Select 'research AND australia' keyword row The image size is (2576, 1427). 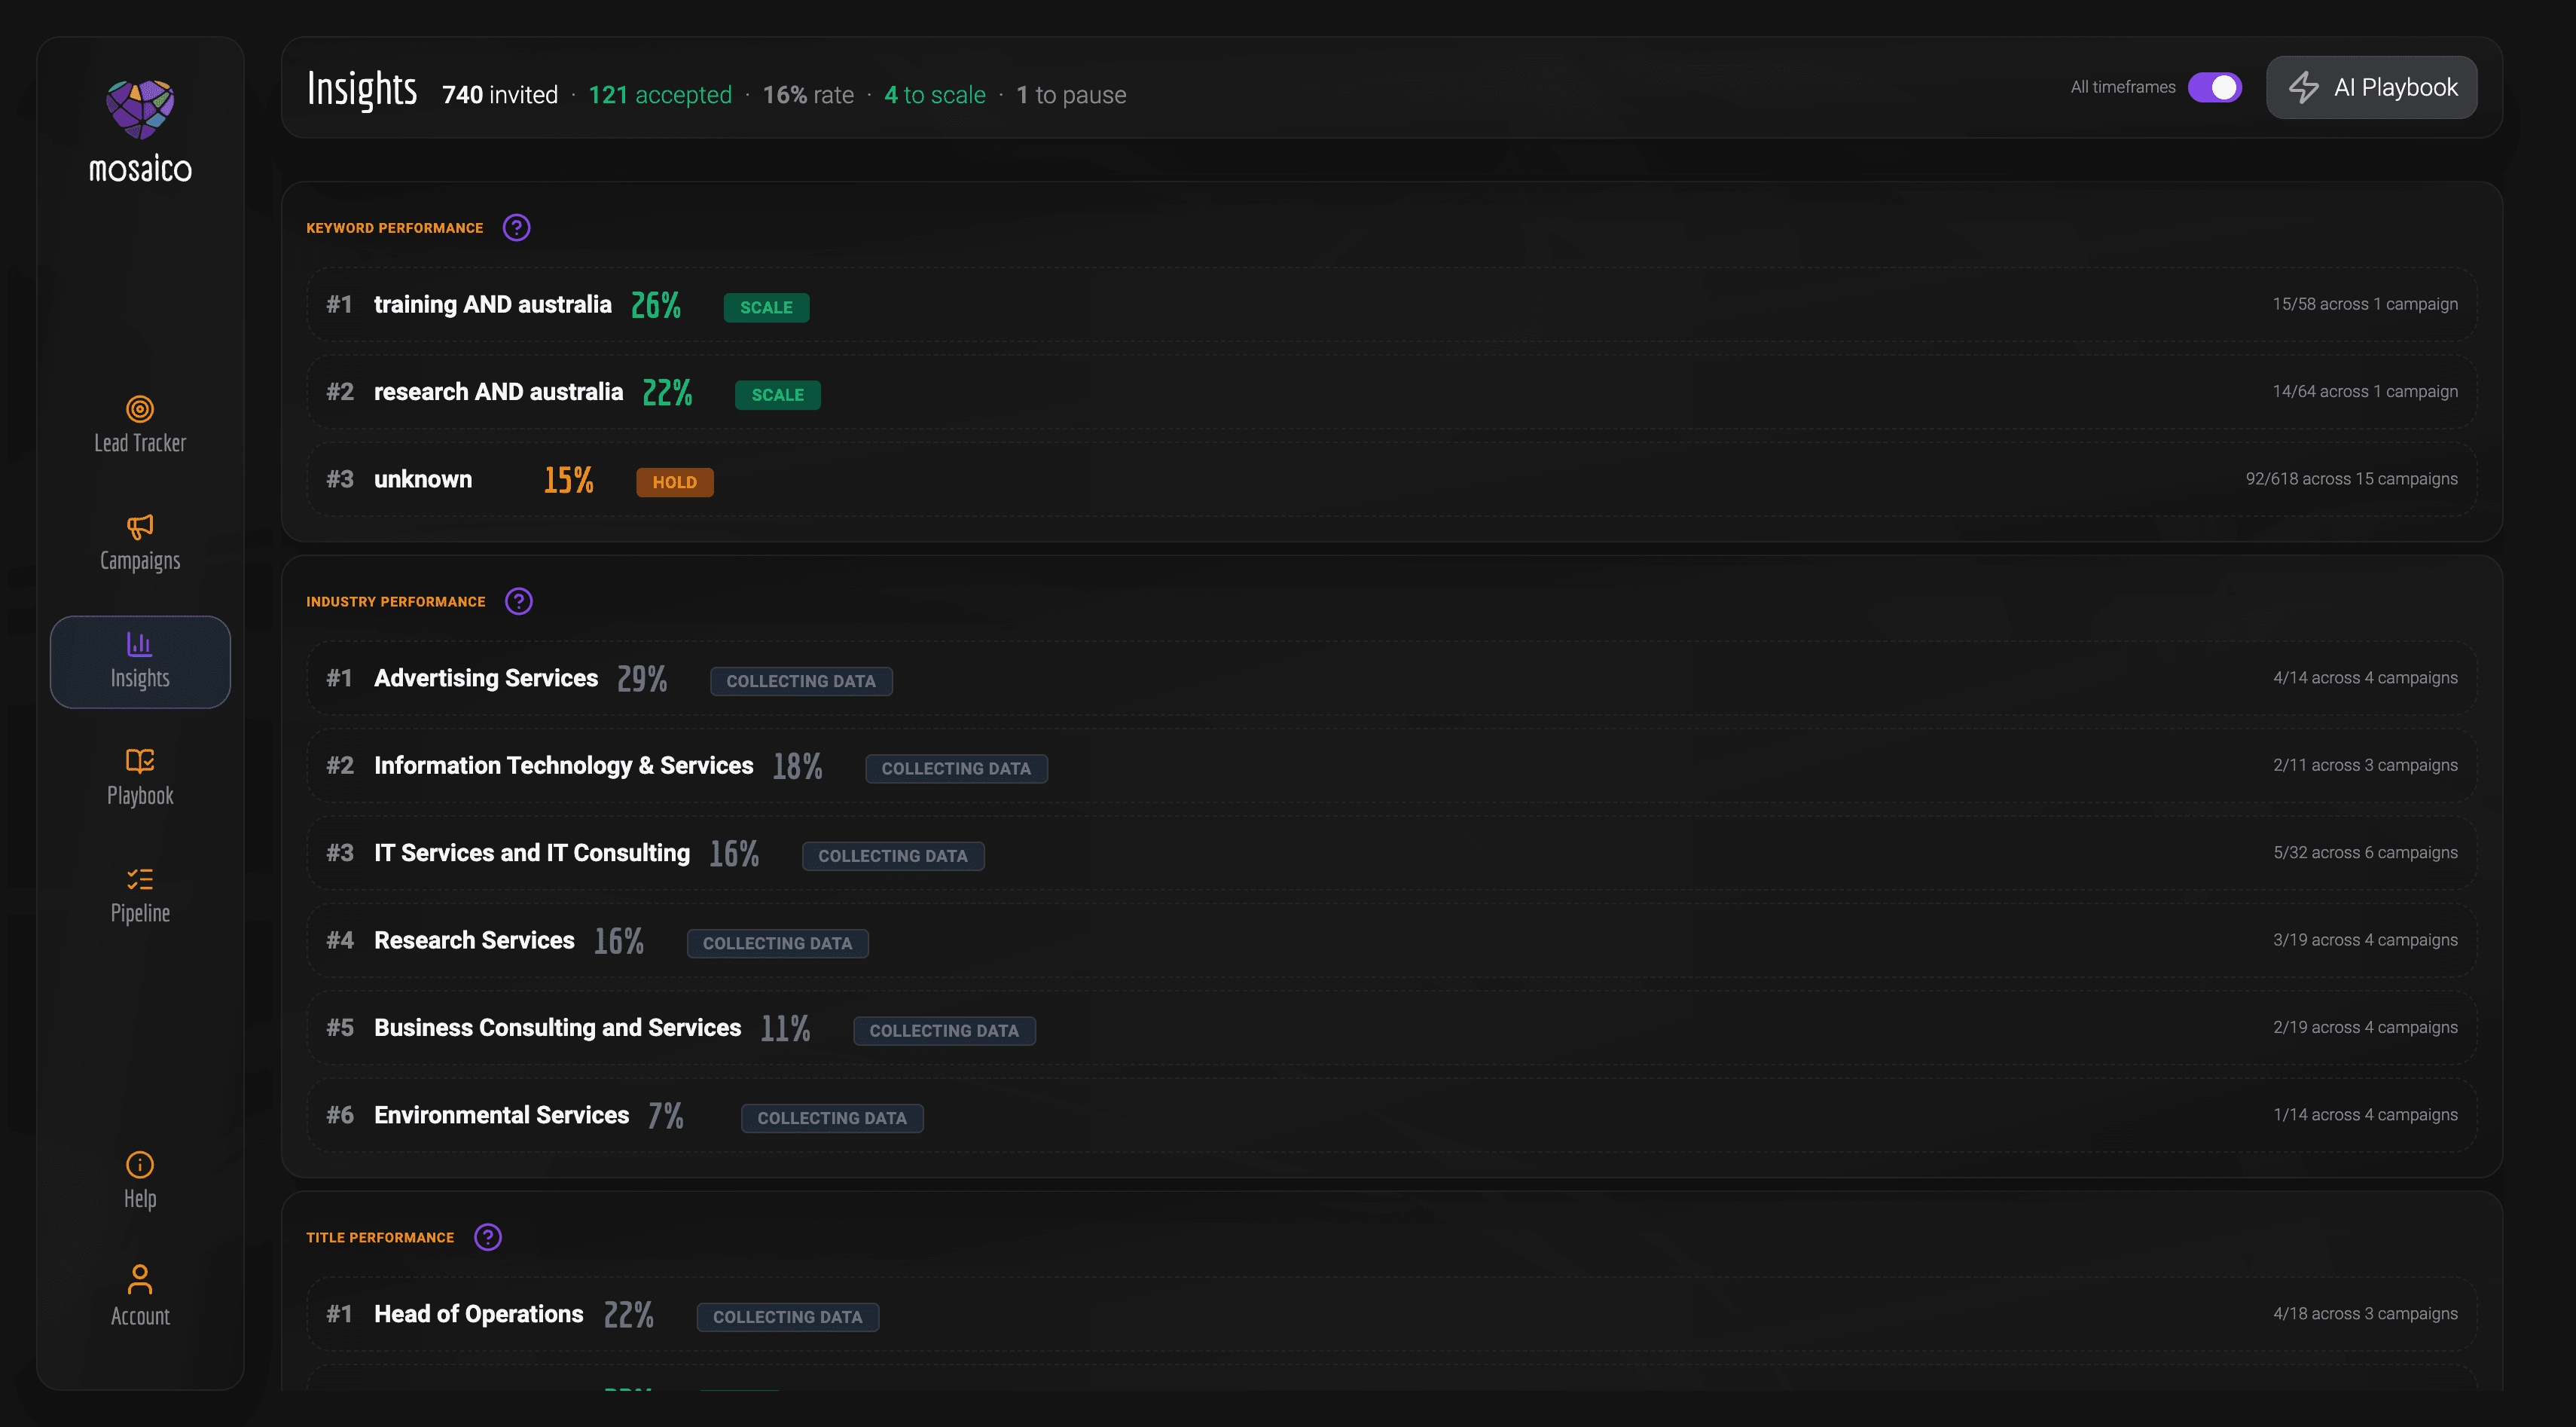(1391, 392)
